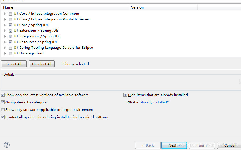Viewport: 241px width, 150px height.
Task: Select the Integrations / Spring IDE row text
Action: pos(40,36)
